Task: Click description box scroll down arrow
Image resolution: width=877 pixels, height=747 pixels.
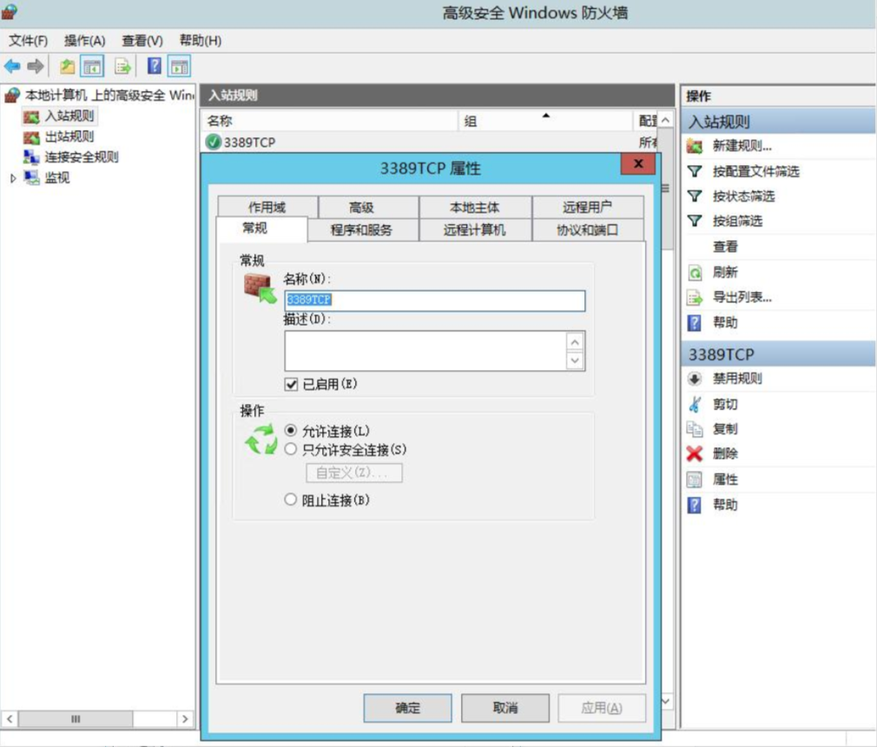Action: click(575, 360)
